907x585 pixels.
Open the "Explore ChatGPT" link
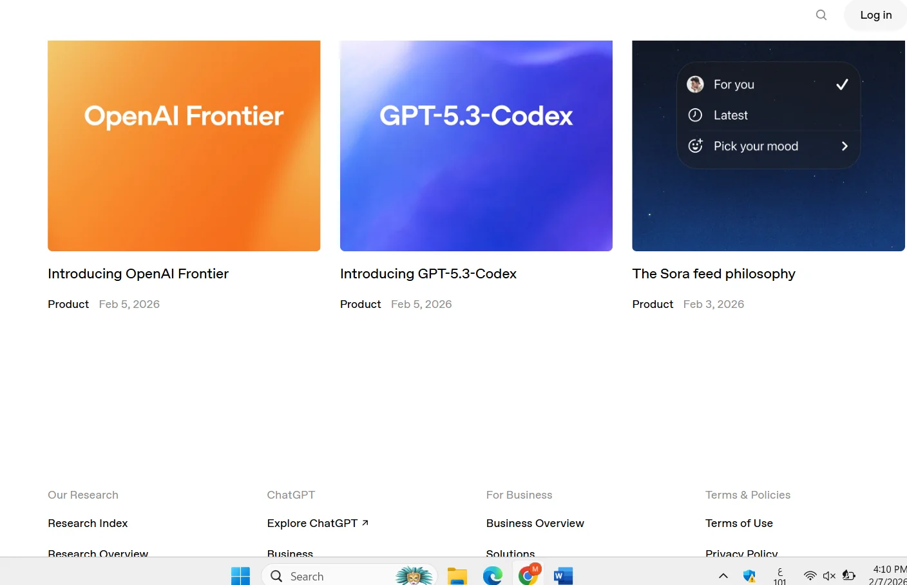312,523
